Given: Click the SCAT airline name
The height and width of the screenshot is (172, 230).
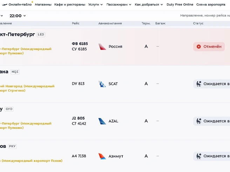Looking at the screenshot, I should click(x=113, y=84).
